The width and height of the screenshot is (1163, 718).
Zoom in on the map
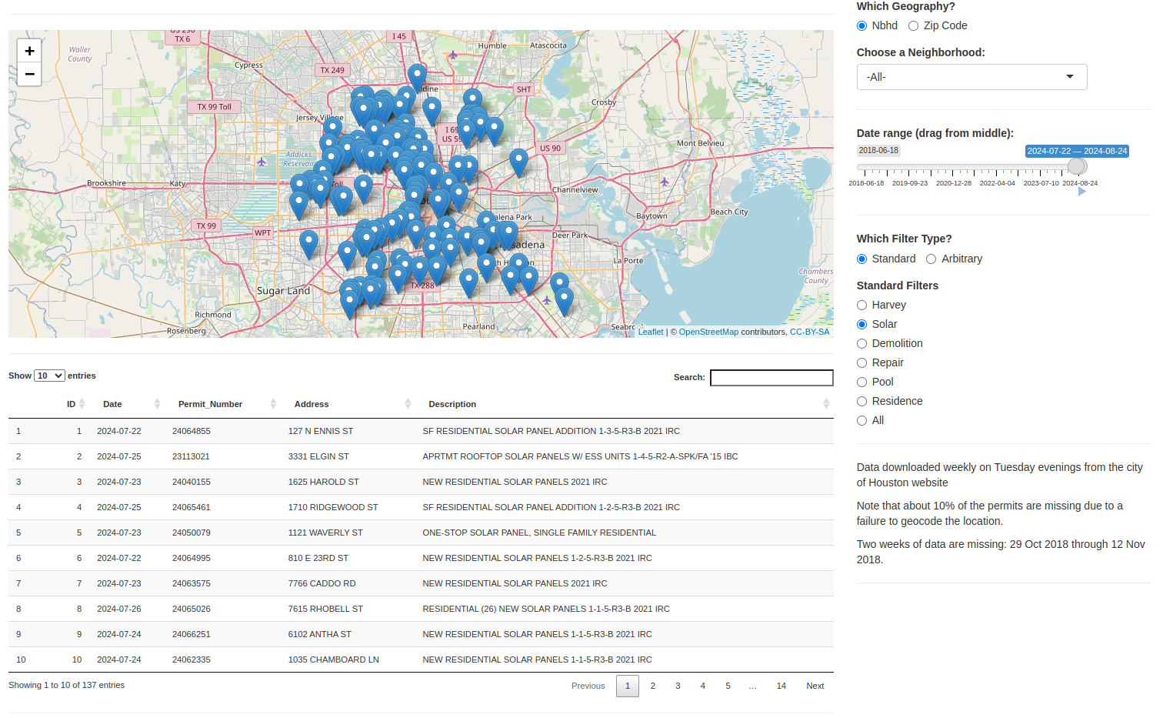click(x=29, y=51)
